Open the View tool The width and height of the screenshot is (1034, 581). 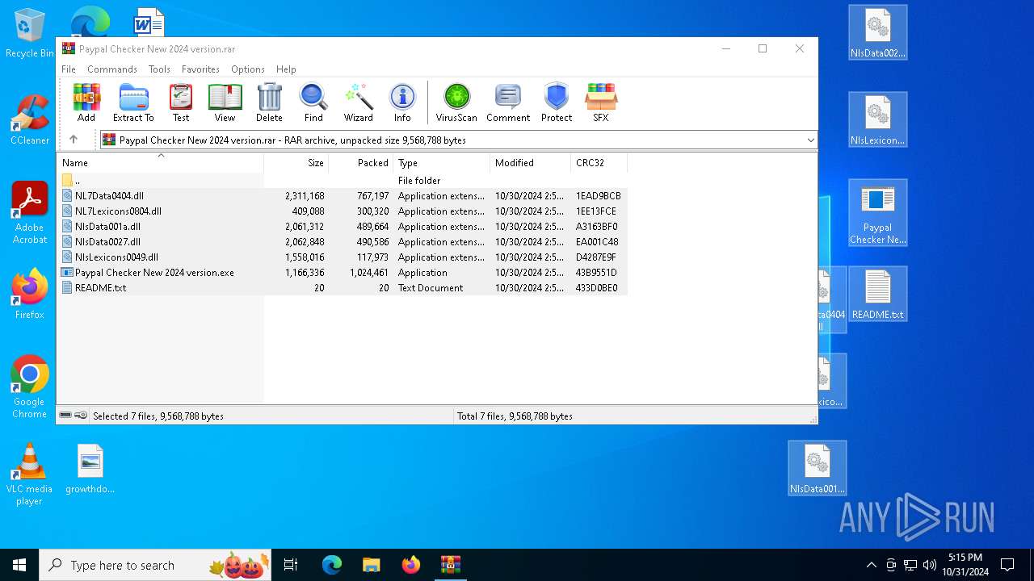(x=225, y=102)
